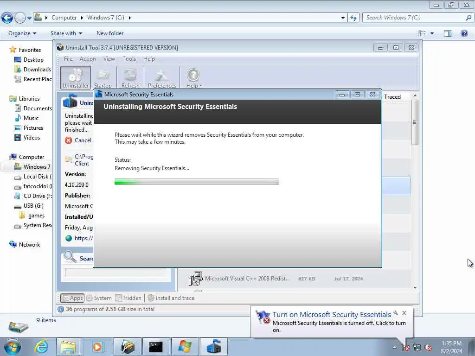The width and height of the screenshot is (475, 356).
Task: Open Install and trace
Action: [171, 298]
